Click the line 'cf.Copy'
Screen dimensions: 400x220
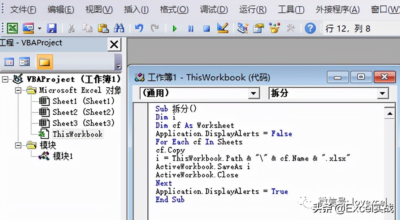170,150
